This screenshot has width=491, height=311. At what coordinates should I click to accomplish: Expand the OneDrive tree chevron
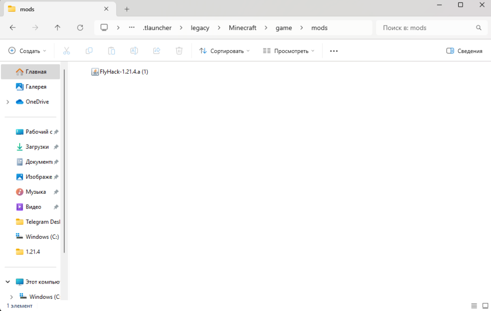[x=8, y=102]
